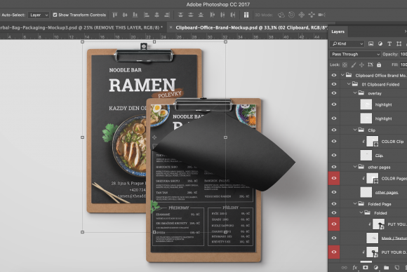Toggle visibility of the overlay group
The image size is (407, 272).
click(x=334, y=93)
